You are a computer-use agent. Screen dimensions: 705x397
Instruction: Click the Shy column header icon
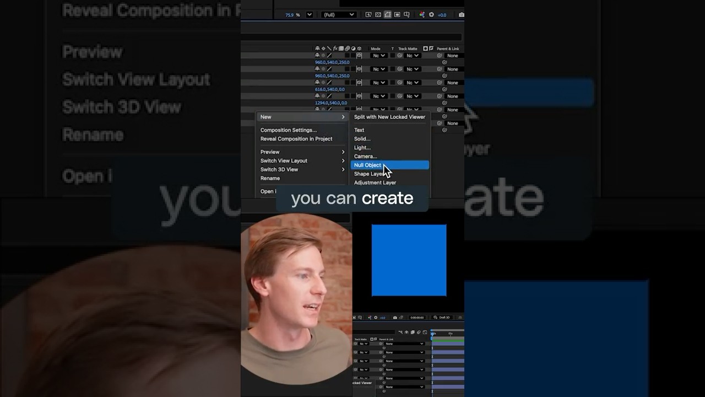317,49
